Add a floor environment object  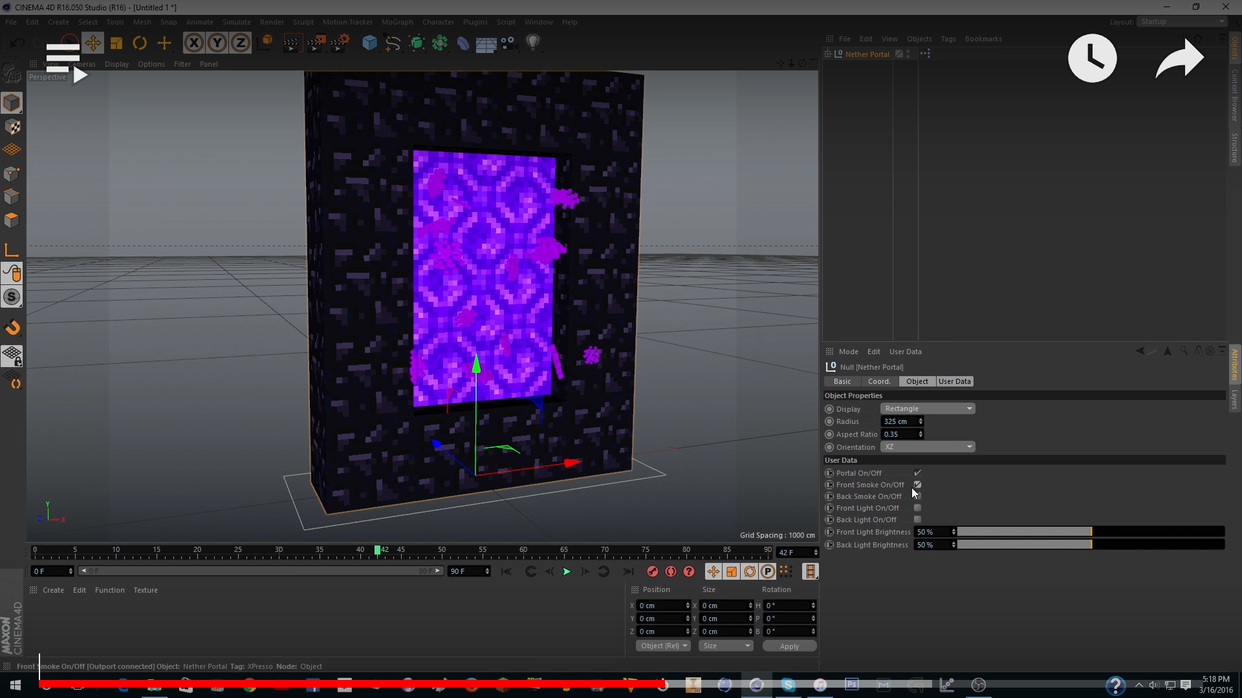486,43
